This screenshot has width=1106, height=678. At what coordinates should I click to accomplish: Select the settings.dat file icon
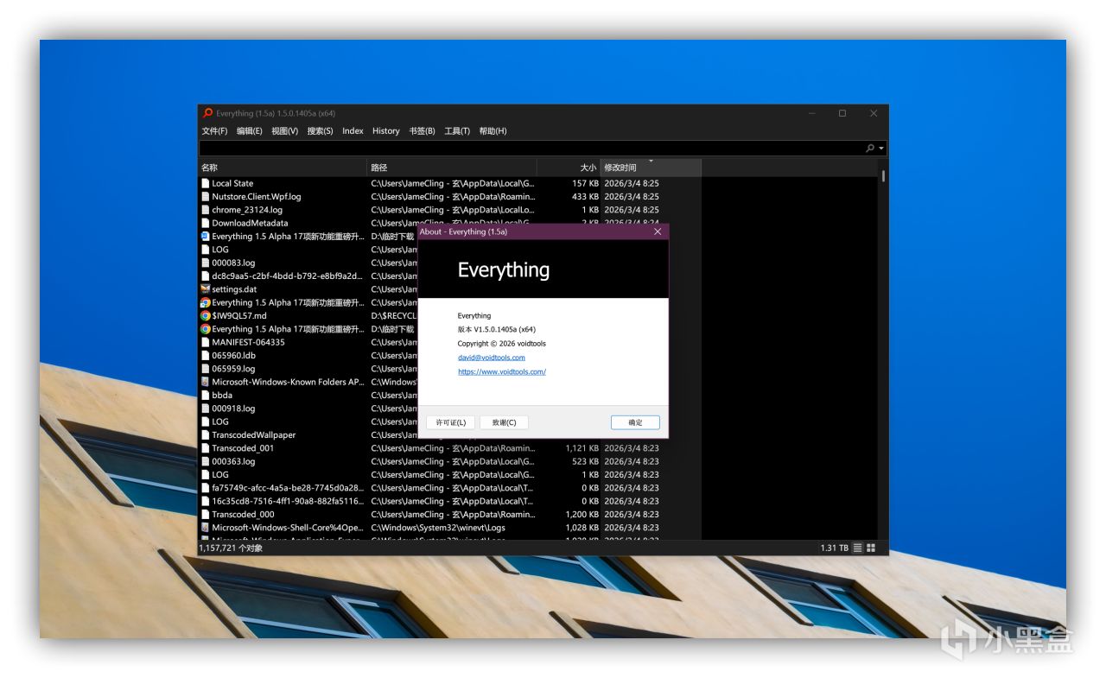click(206, 289)
